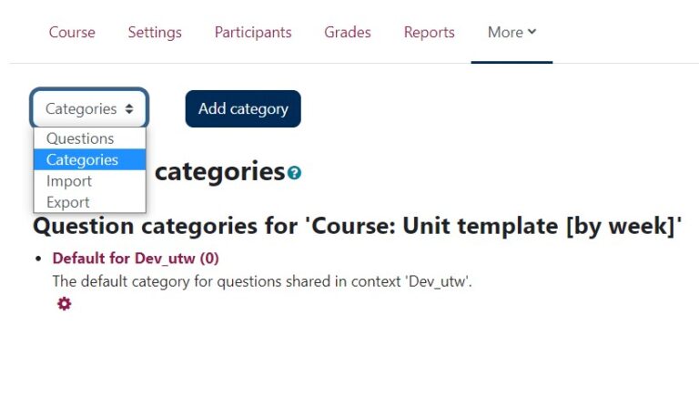This screenshot has width=699, height=397.
Task: Choose Questions from the dropdown list
Action: click(x=80, y=138)
